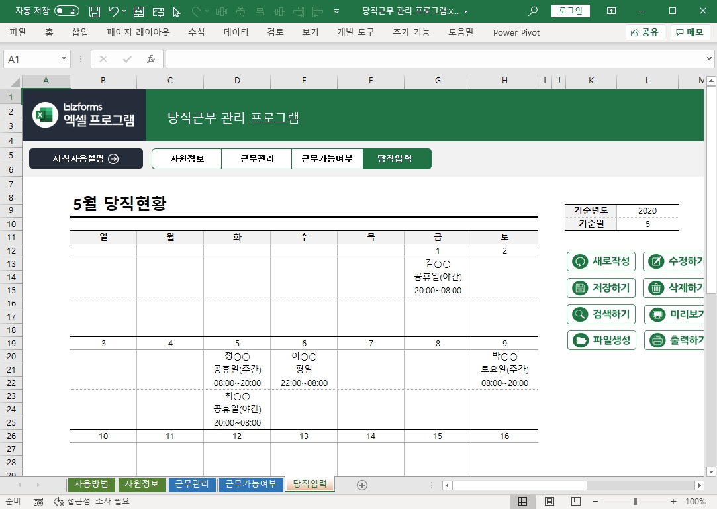
Task: Click the 저장하기 button
Action: point(602,287)
